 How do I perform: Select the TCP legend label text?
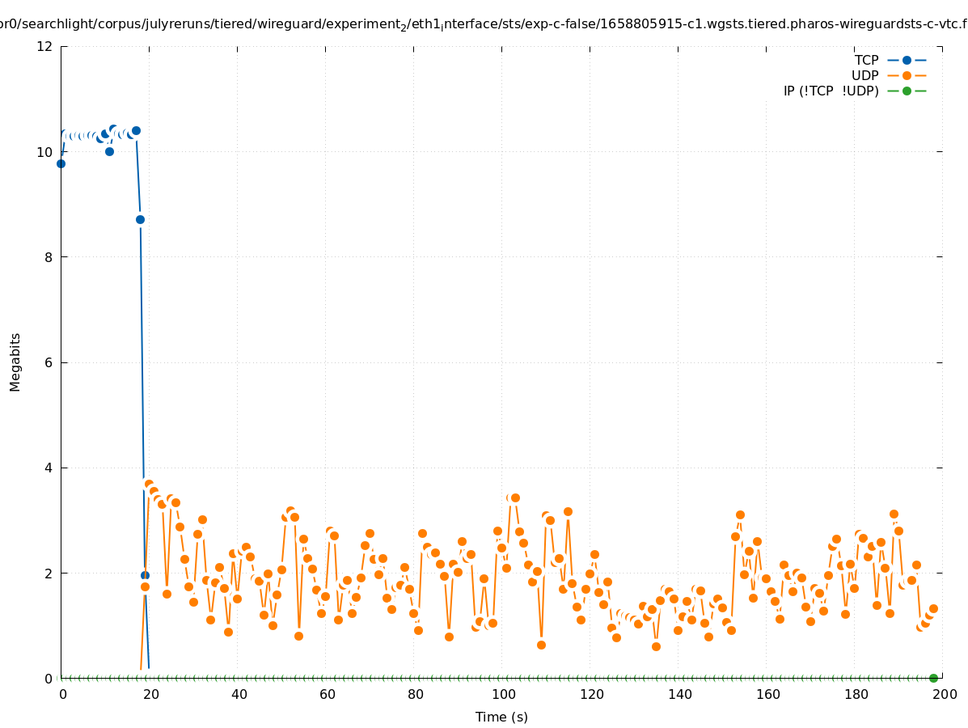(x=866, y=60)
